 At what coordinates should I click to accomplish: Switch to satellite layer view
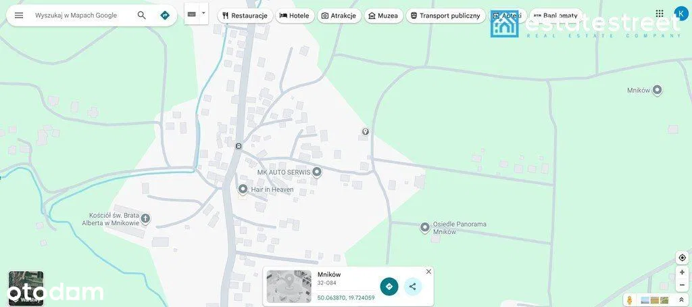click(26, 288)
